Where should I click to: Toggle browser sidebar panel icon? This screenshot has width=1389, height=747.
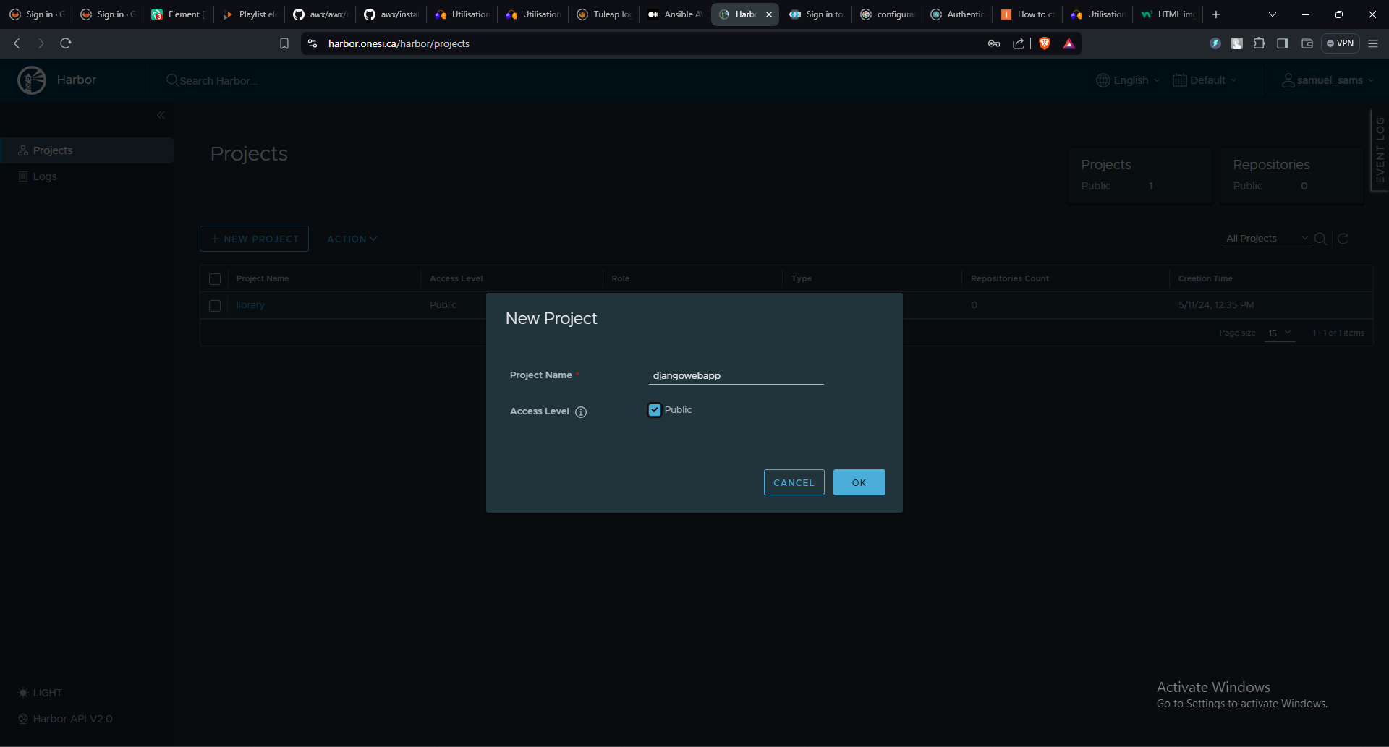pos(1283,43)
